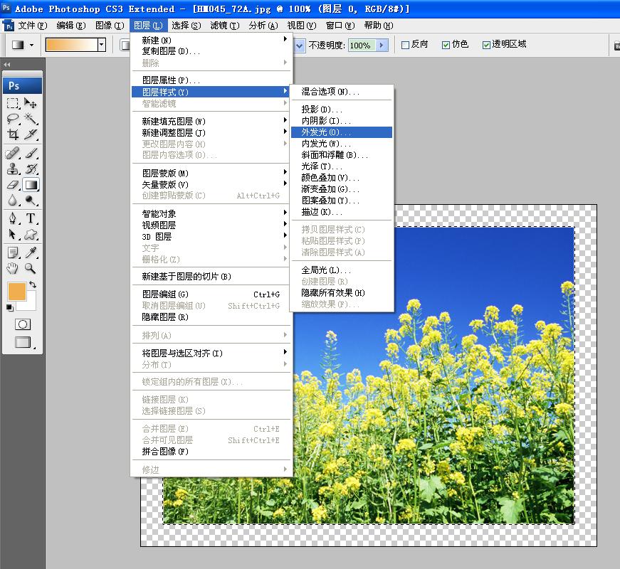Select the Zoom magnifier tool
This screenshot has height=569, width=620.
[31, 268]
